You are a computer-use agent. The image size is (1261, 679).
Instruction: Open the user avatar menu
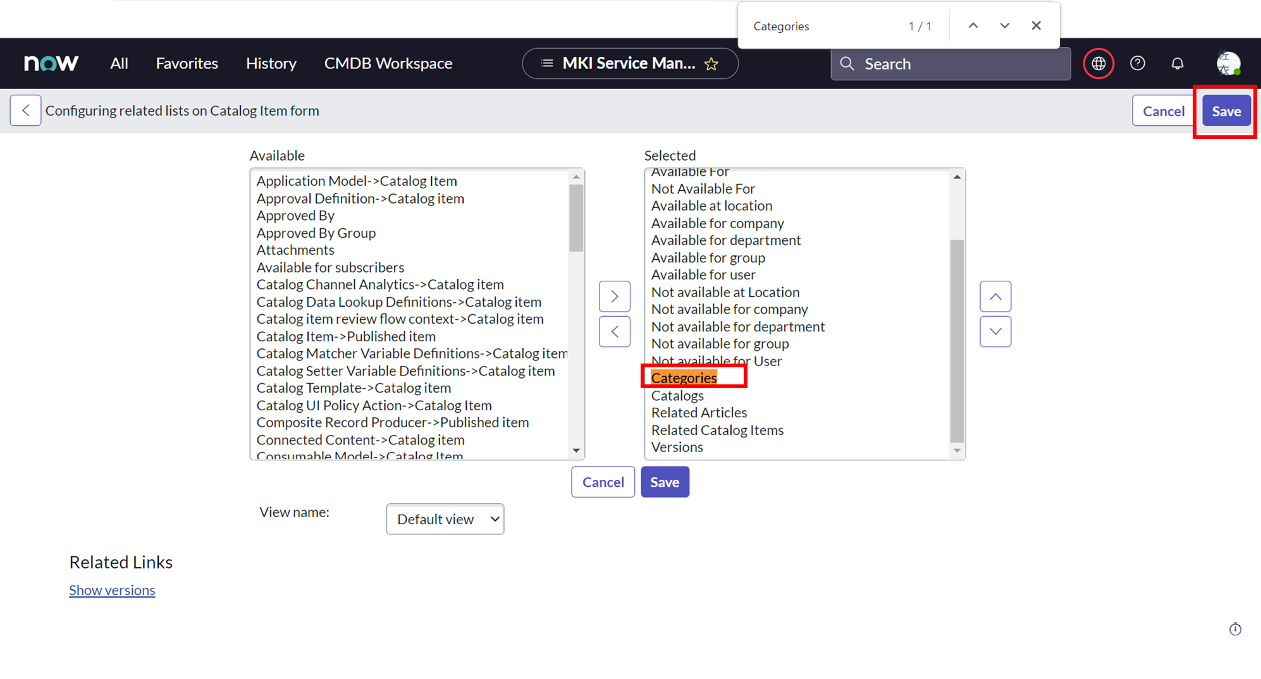click(x=1228, y=64)
